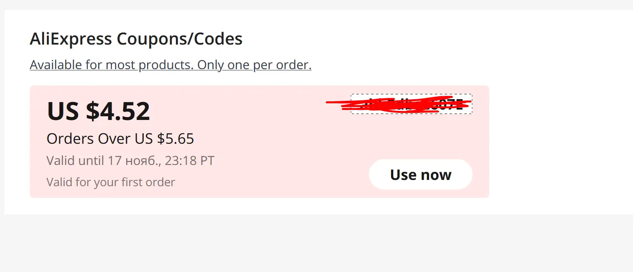Click the 'Orders Over US $5.65' text
Image resolution: width=633 pixels, height=272 pixels.
pos(120,139)
